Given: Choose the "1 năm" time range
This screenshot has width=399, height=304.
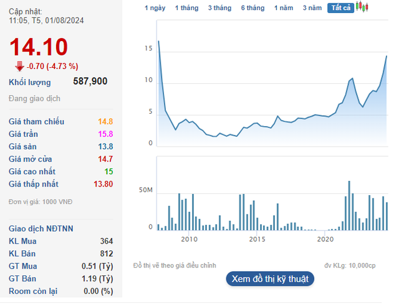Looking at the screenshot, I should (284, 8).
